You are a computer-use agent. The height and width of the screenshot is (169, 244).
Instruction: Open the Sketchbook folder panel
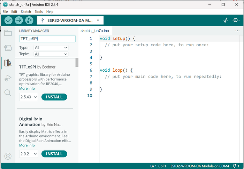tap(8, 33)
